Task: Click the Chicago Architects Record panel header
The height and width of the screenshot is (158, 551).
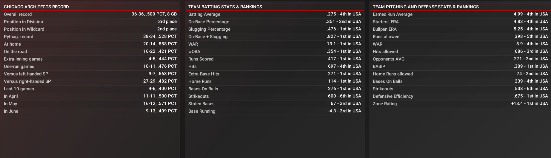Action: [36, 7]
